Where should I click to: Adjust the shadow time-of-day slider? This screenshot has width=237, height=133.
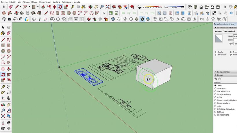174,7
